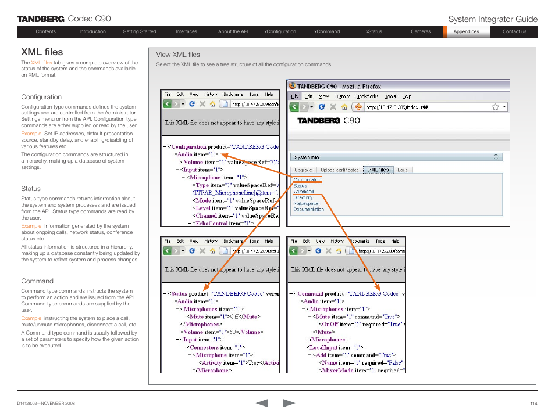Open the Upload certificates tab
The image size is (555, 417).
click(x=339, y=170)
